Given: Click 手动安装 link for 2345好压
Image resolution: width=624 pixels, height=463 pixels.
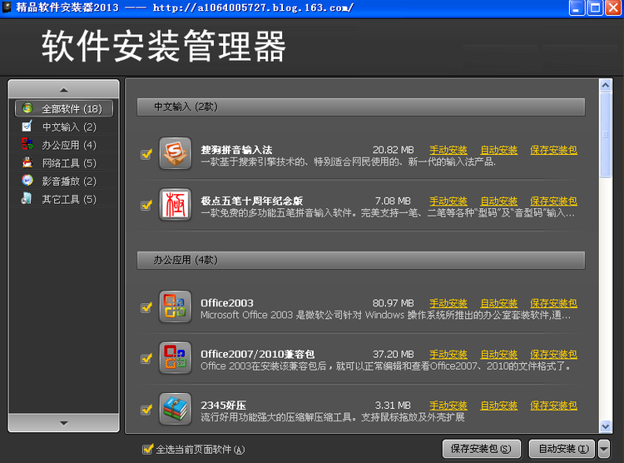Looking at the screenshot, I should [448, 406].
